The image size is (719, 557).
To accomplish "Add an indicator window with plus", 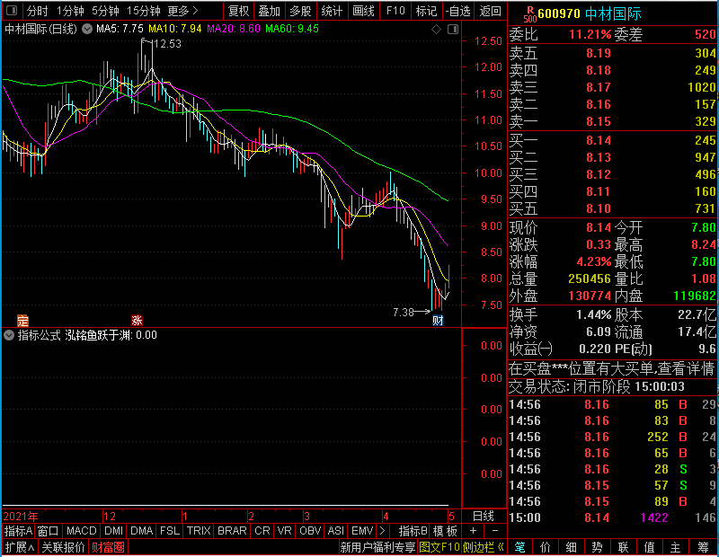I will point(474,531).
